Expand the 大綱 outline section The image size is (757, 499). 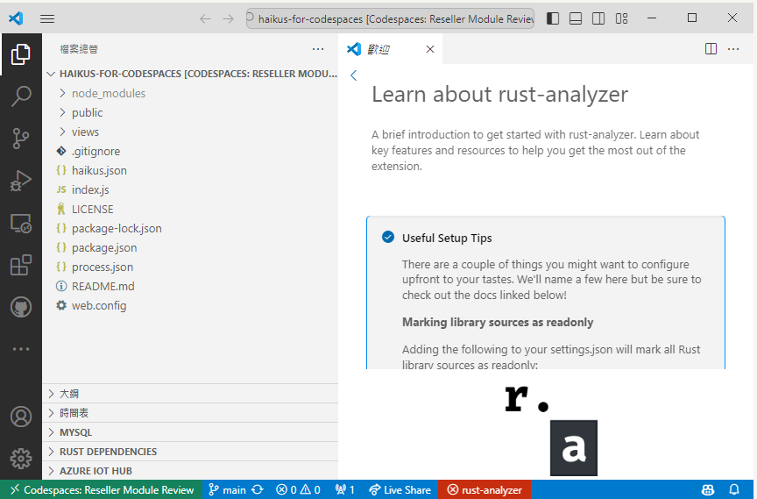[191, 394]
